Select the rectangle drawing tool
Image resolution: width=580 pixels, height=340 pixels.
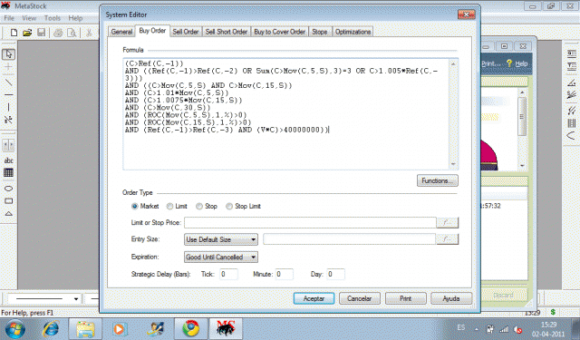tap(8, 201)
